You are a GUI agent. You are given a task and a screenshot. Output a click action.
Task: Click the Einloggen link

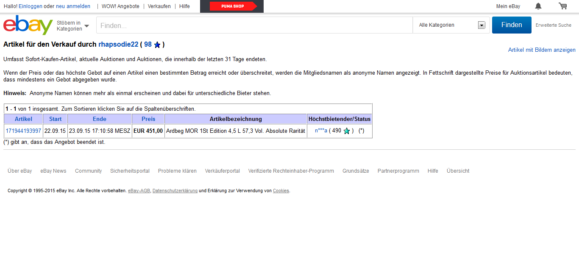pyautogui.click(x=31, y=6)
